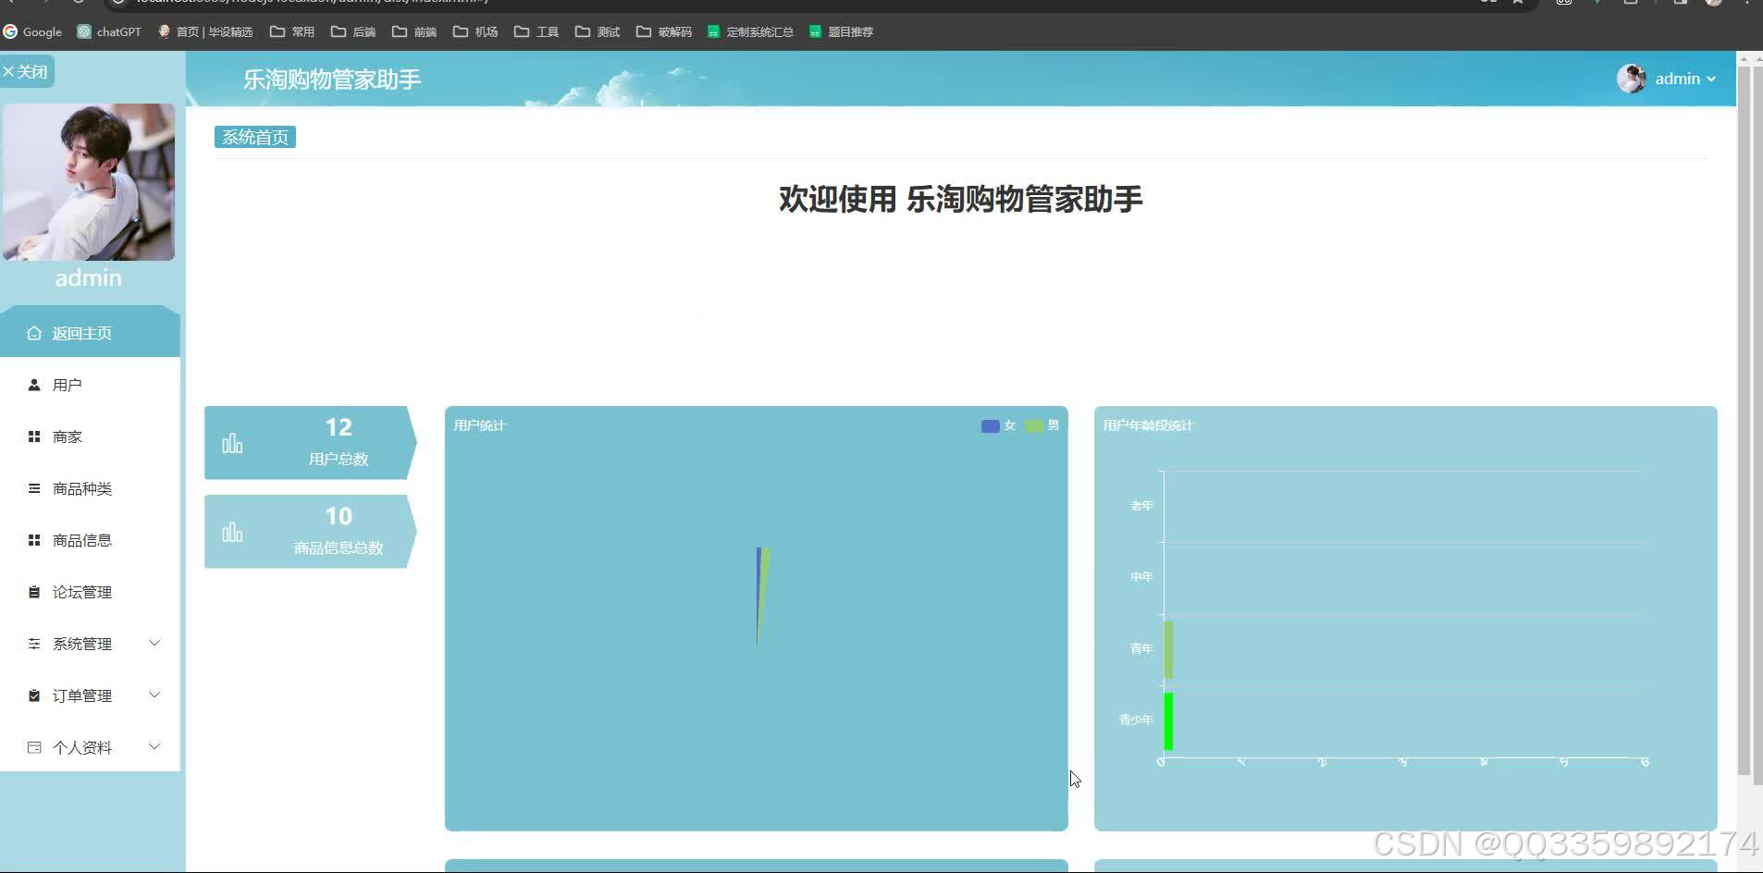Open the 前端 bookmark folder

(414, 31)
